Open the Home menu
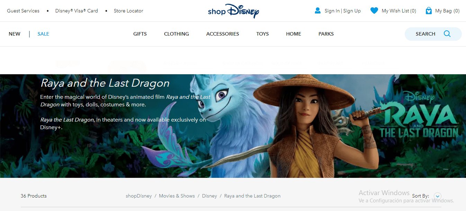 point(294,34)
